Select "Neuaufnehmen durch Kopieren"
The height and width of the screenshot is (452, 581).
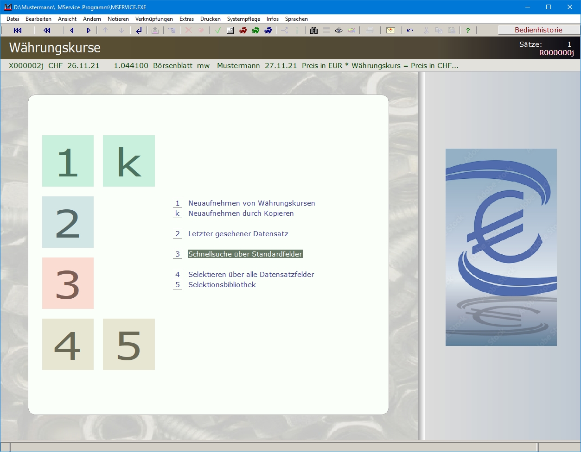(241, 213)
